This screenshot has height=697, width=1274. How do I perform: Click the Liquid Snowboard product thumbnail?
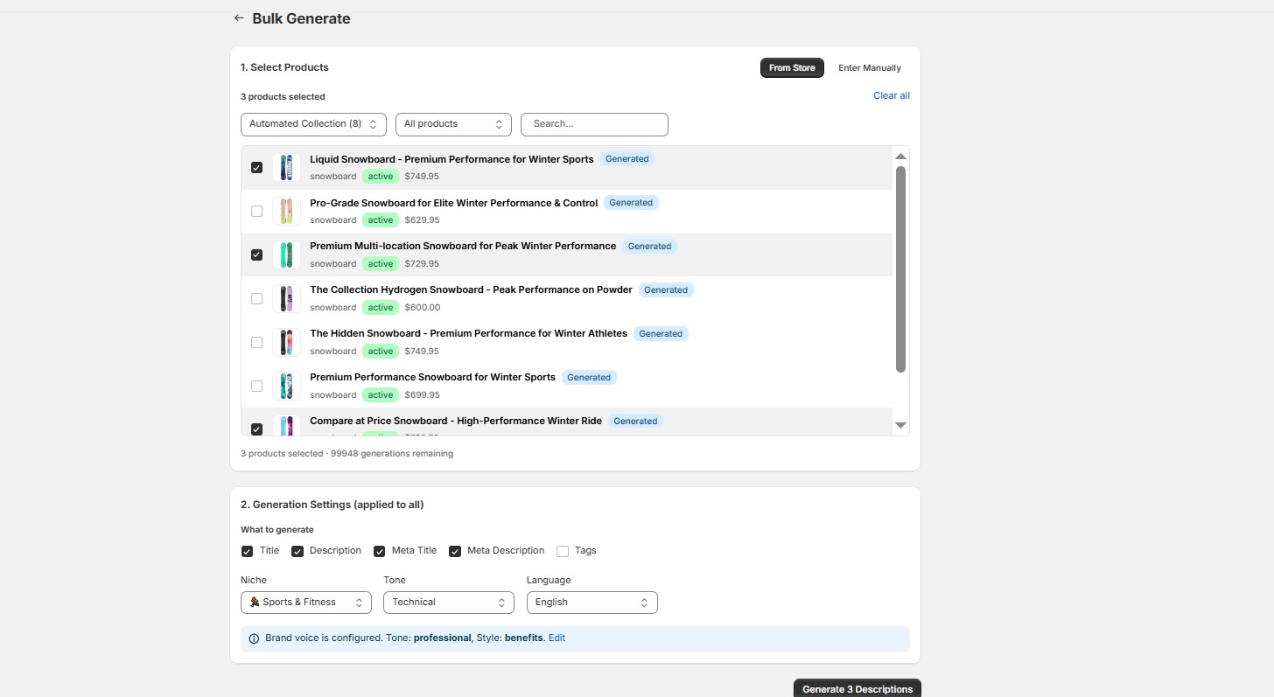click(x=286, y=168)
